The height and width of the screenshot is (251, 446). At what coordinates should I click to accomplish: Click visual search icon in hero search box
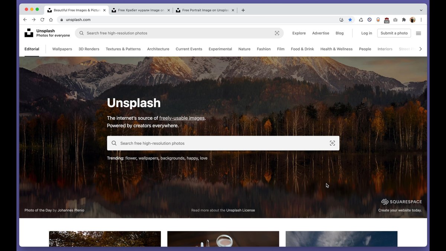(x=332, y=143)
